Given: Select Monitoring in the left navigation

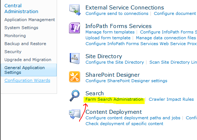Looking at the screenshot, I should (x=15, y=36).
